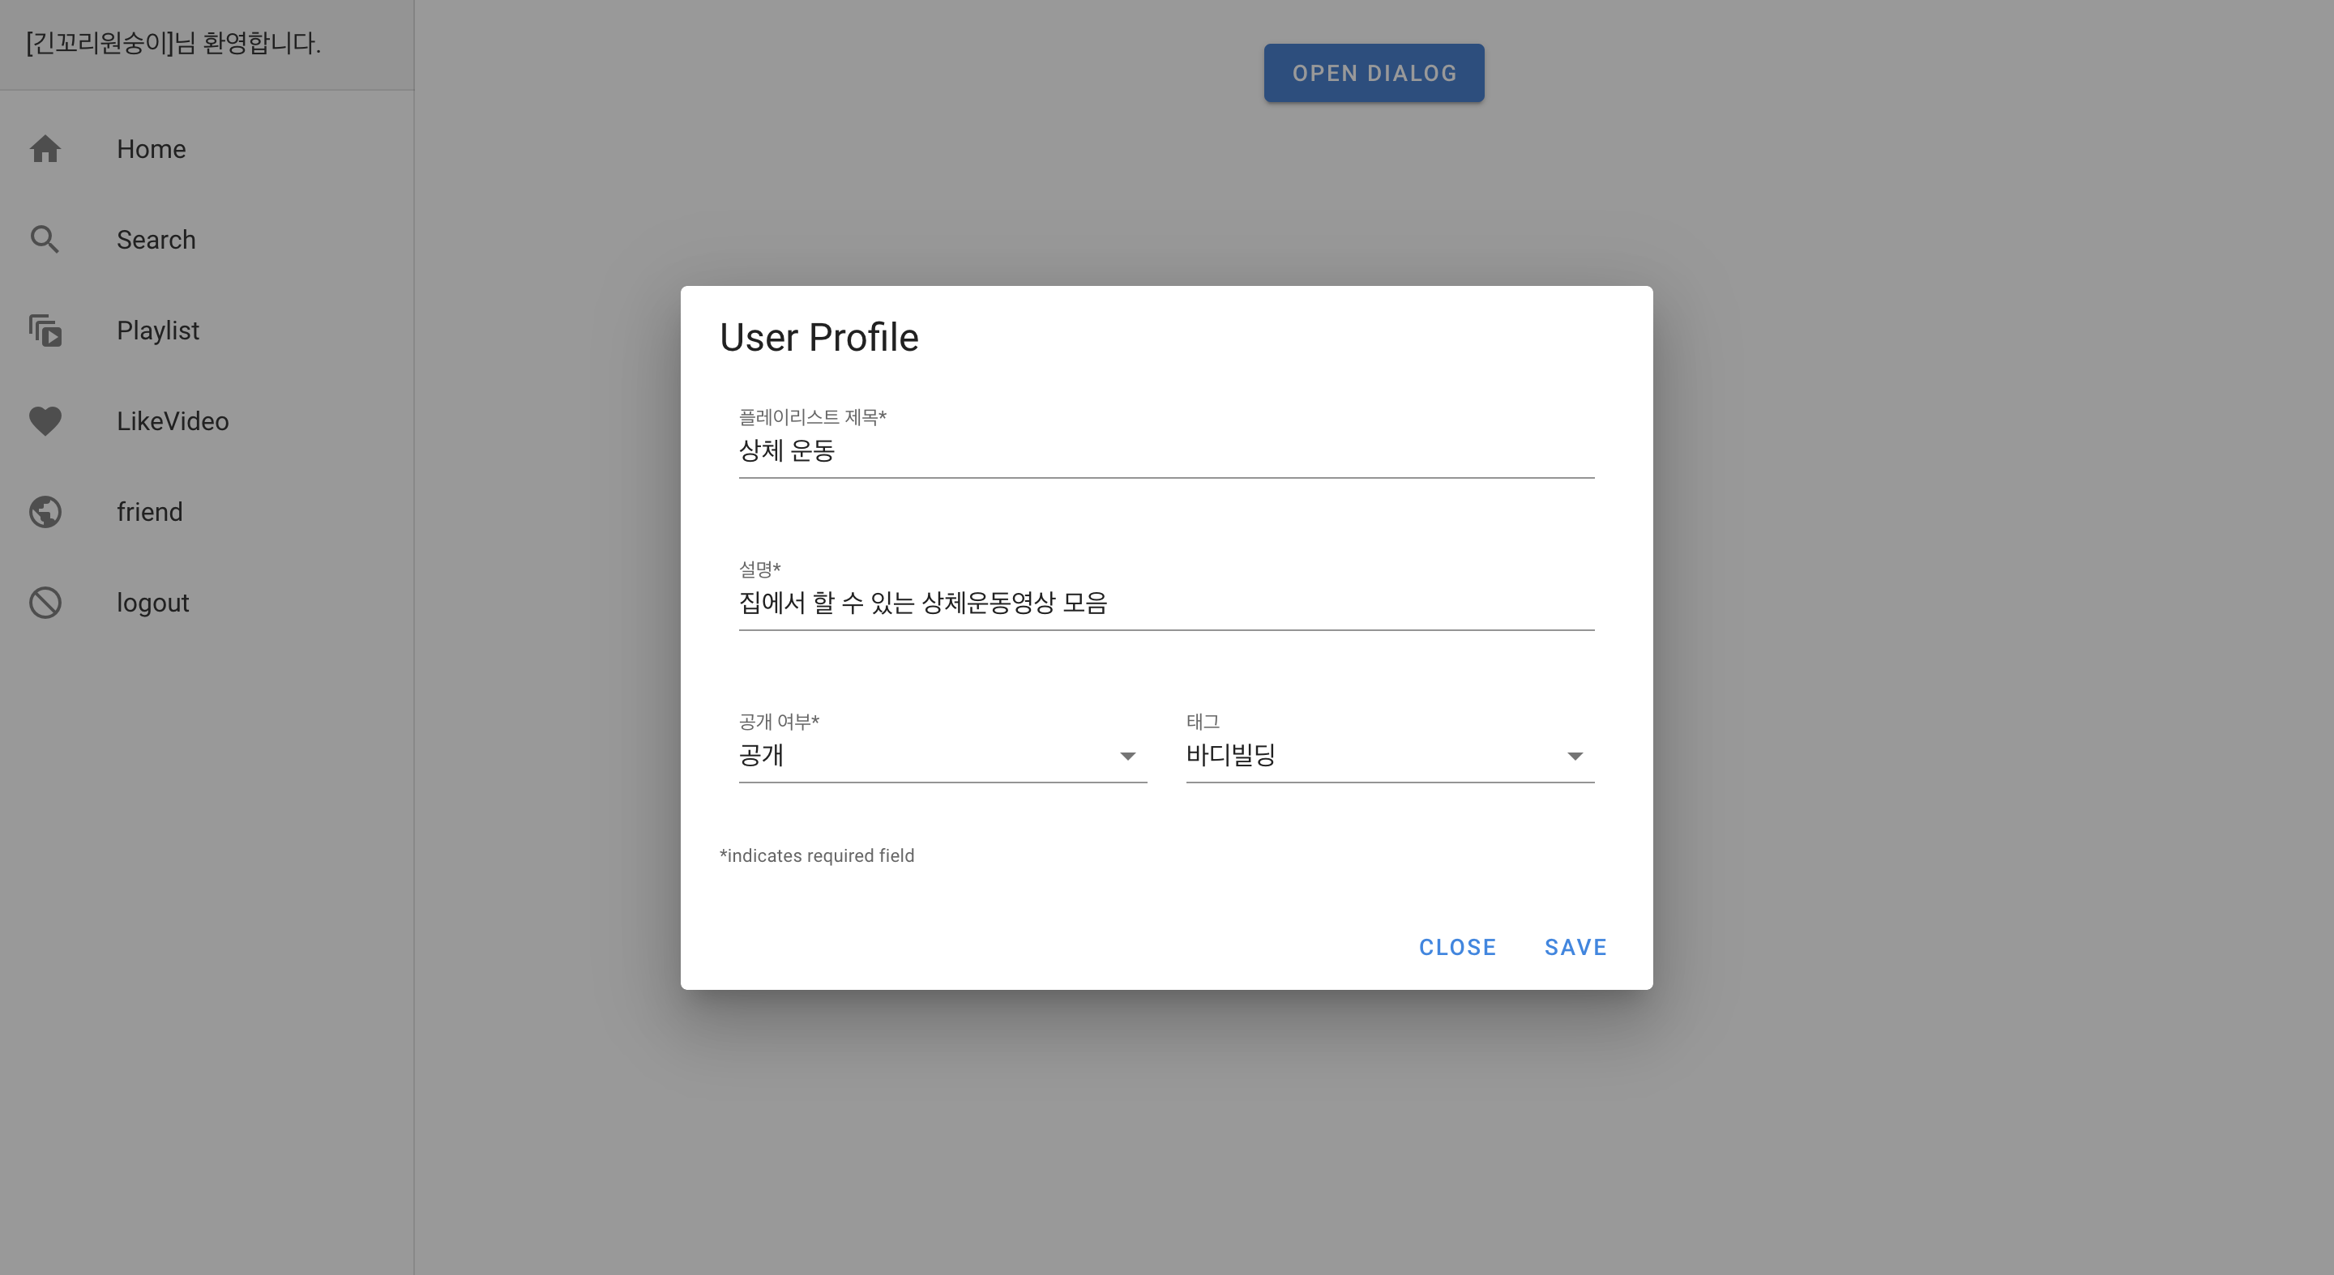The height and width of the screenshot is (1275, 2334).
Task: Click the friend globe icon
Action: tap(45, 512)
